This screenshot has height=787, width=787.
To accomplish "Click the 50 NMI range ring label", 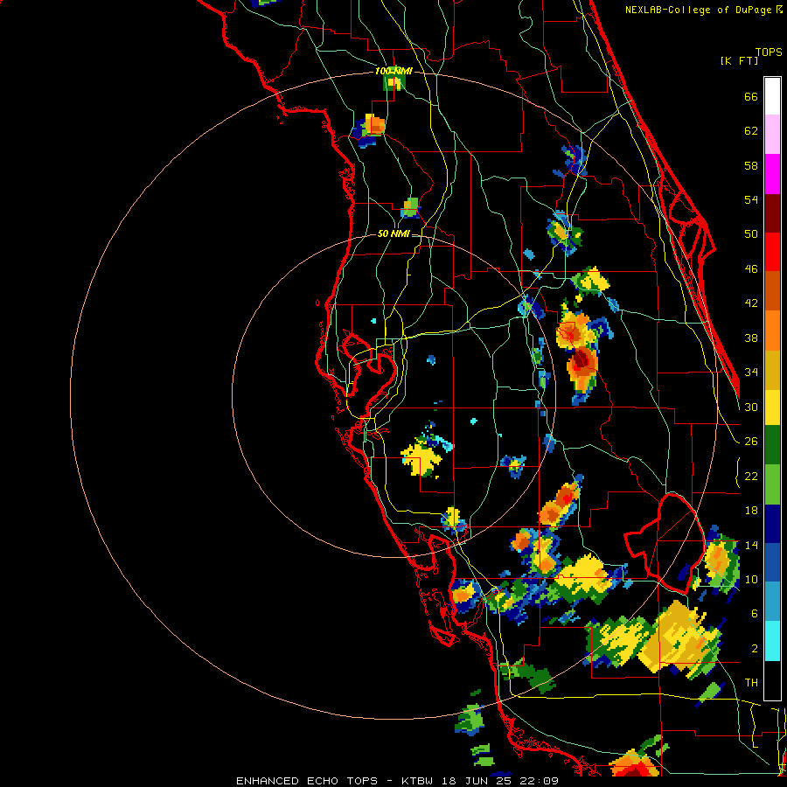I will [x=393, y=233].
